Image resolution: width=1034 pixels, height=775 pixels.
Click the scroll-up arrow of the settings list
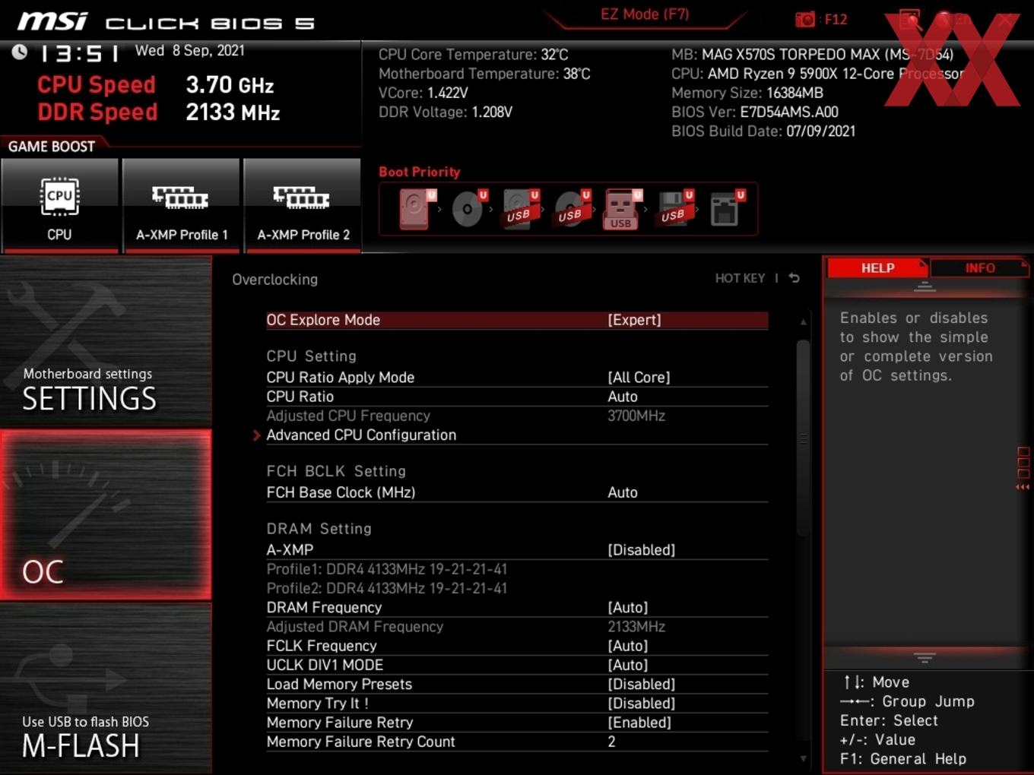pyautogui.click(x=803, y=322)
